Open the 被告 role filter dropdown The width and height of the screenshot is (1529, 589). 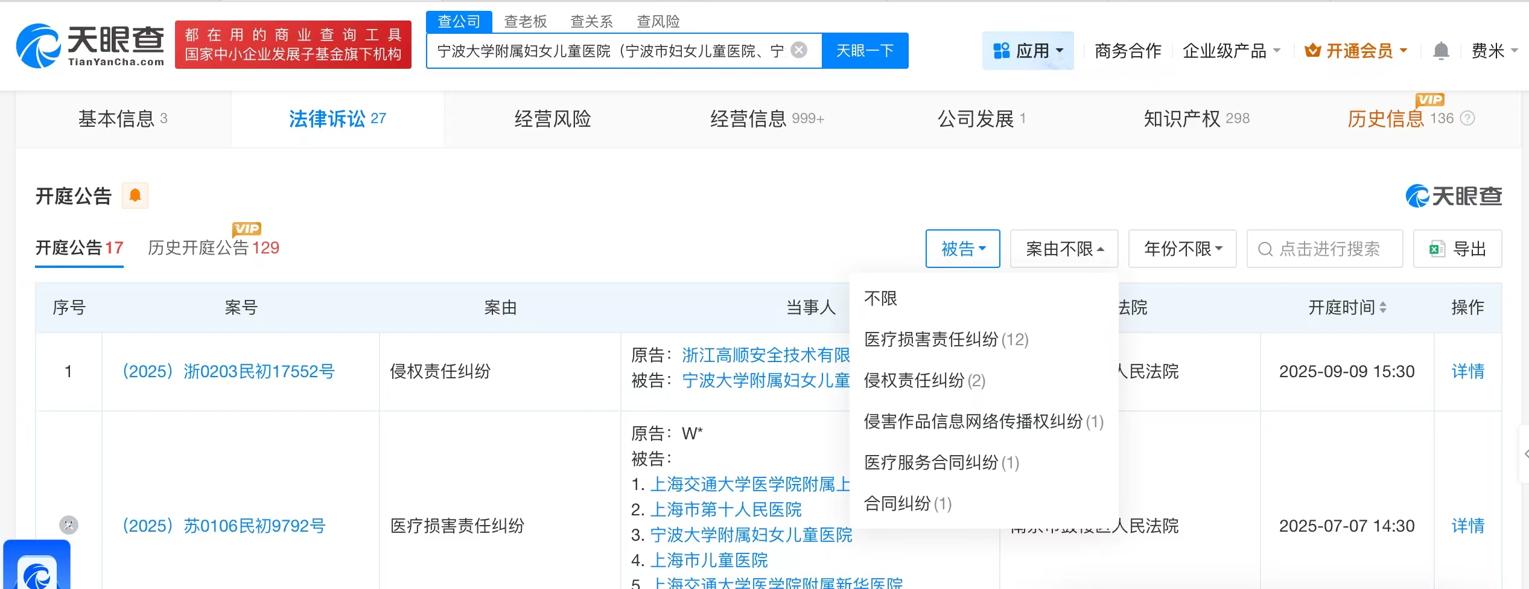click(962, 249)
